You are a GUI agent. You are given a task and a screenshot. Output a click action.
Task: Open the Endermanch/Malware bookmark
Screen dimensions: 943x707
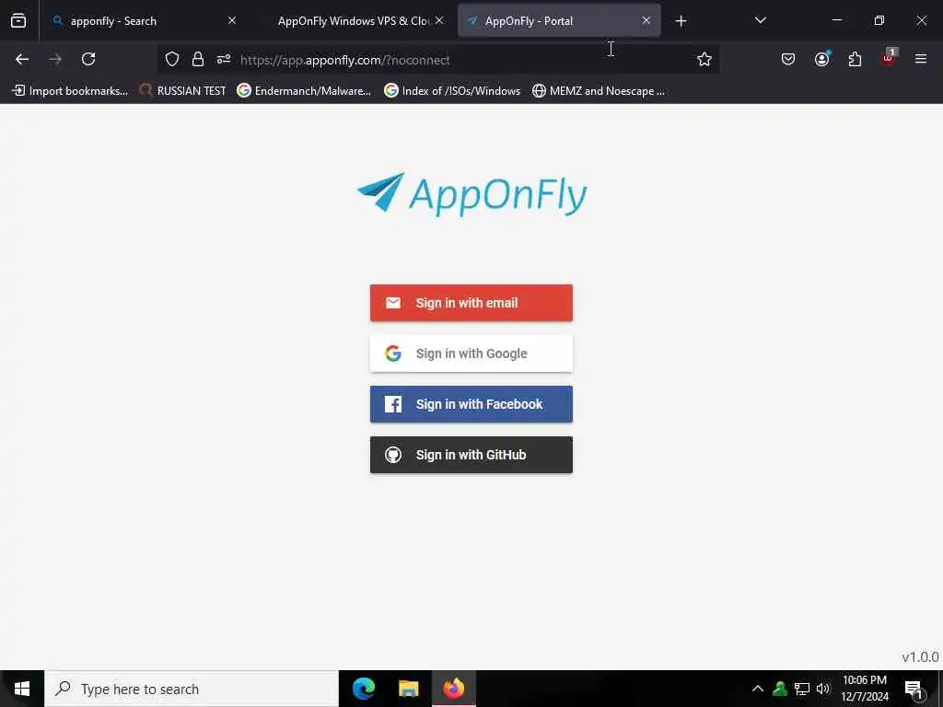[x=304, y=91]
